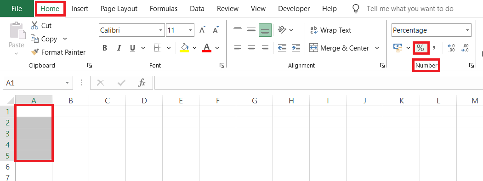The height and width of the screenshot is (181, 483).
Task: Set Middle Align vertical alignment
Action: pos(252,30)
